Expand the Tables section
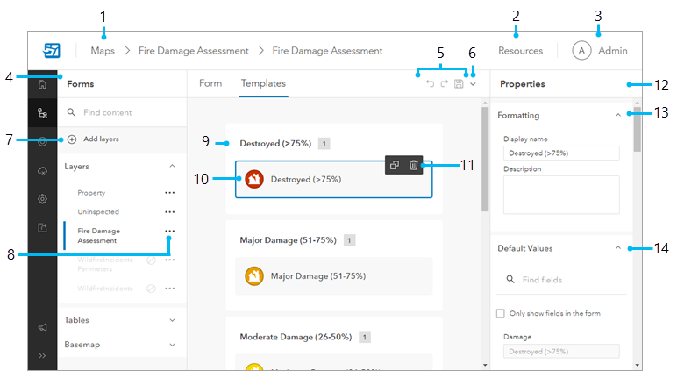677x371 pixels. click(x=172, y=320)
